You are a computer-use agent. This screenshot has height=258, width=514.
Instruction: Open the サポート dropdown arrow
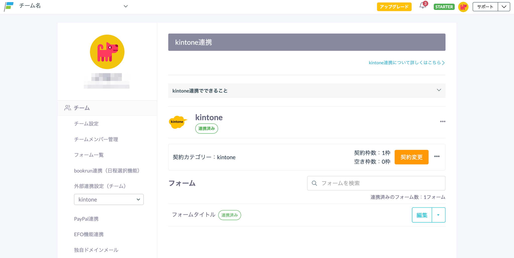[504, 7]
